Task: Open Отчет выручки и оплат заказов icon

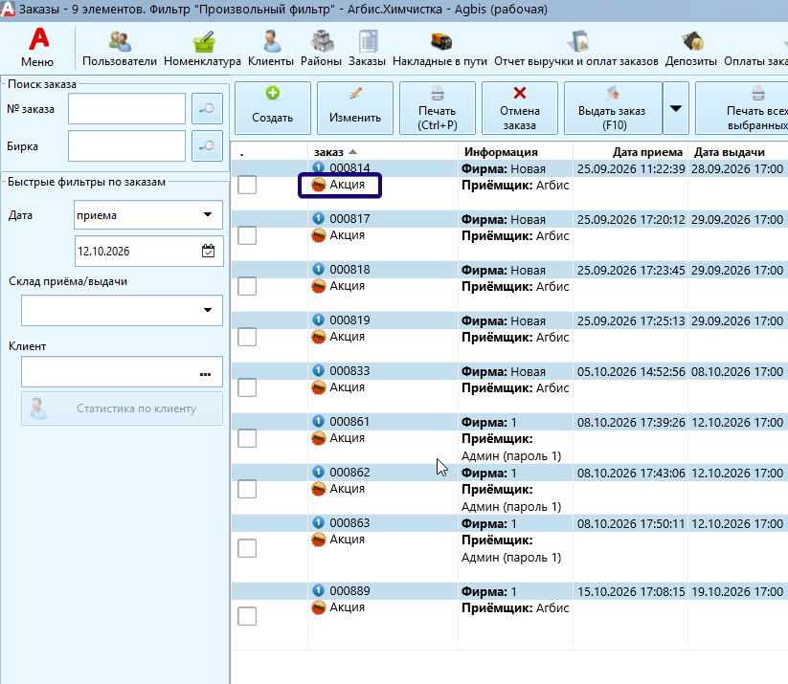Action: [578, 41]
